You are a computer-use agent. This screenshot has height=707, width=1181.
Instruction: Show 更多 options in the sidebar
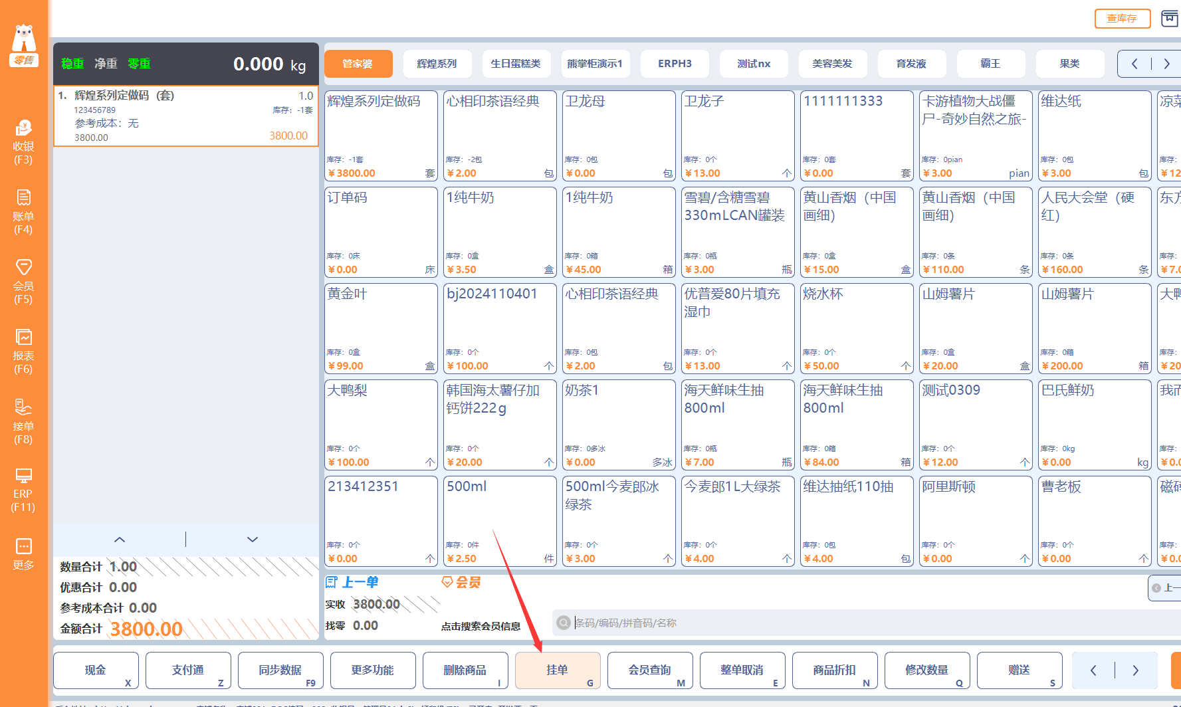coord(23,554)
